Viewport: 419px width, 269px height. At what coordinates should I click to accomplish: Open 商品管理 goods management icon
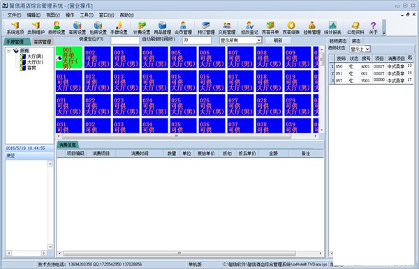click(162, 28)
